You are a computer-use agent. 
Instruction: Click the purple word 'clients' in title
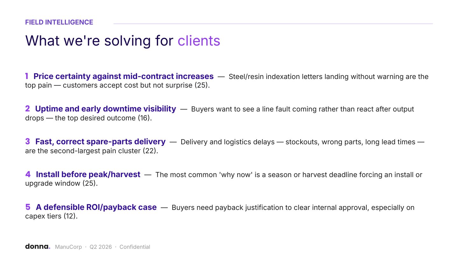(x=199, y=41)
